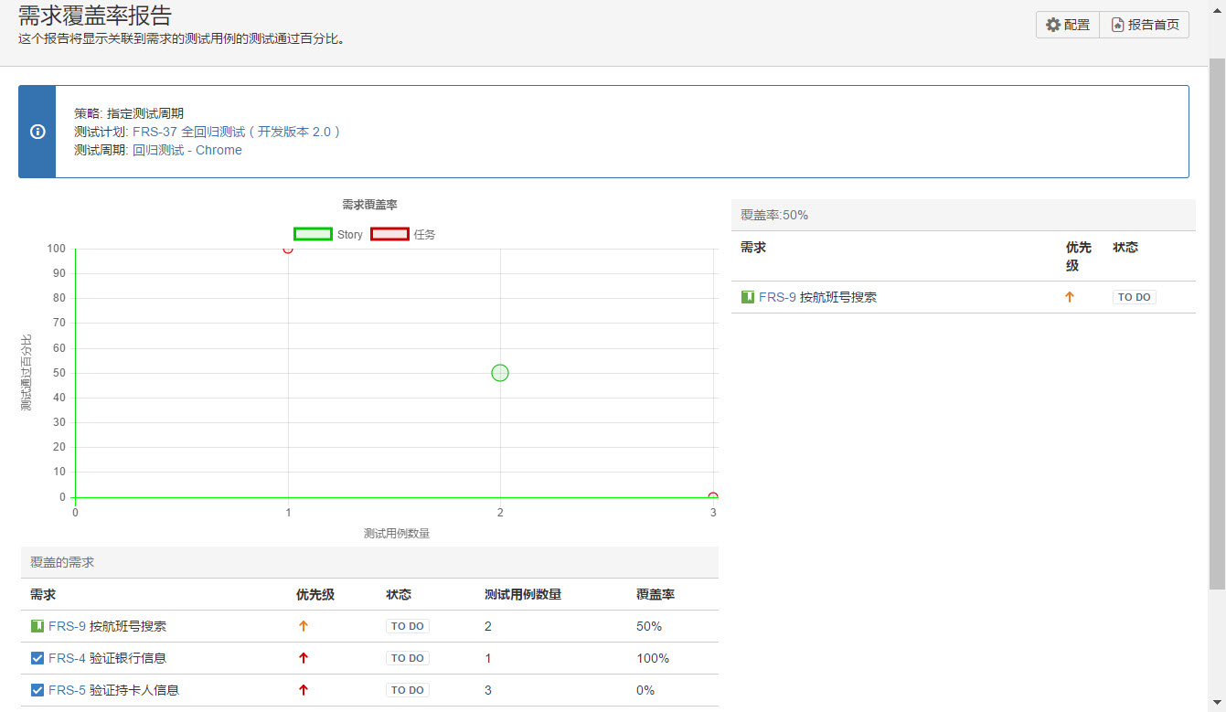Screen dimensions: 1226x712
Task: Click story icon in FRS-9 table row
Action: pos(37,626)
